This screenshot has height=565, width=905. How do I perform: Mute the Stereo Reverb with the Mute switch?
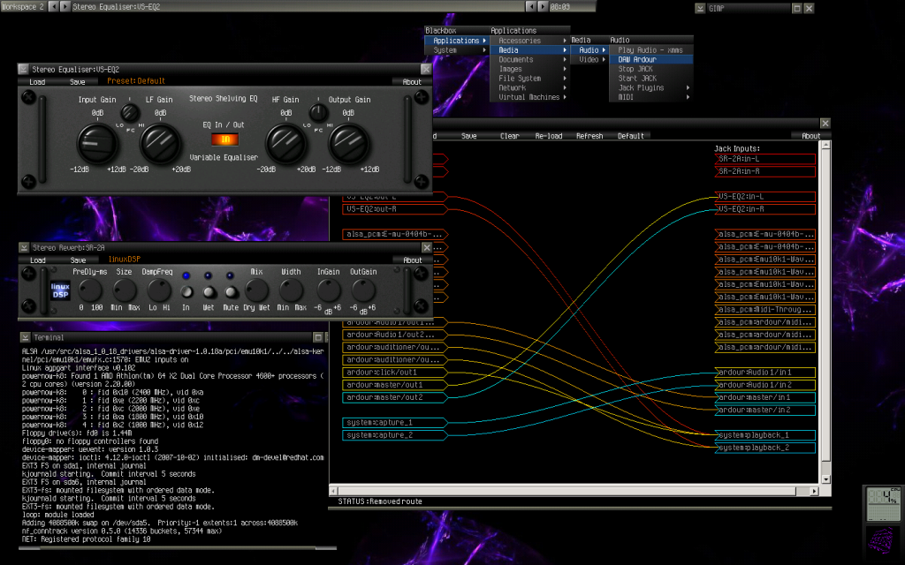coord(230,292)
